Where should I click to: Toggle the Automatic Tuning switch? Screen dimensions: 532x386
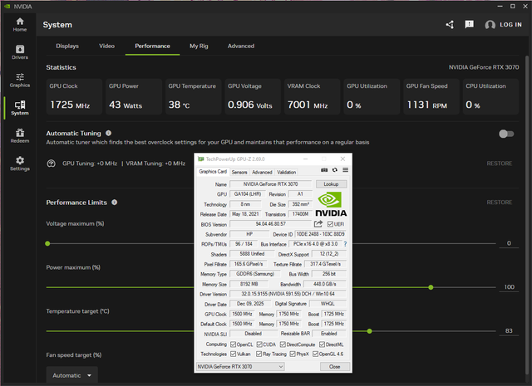point(506,134)
